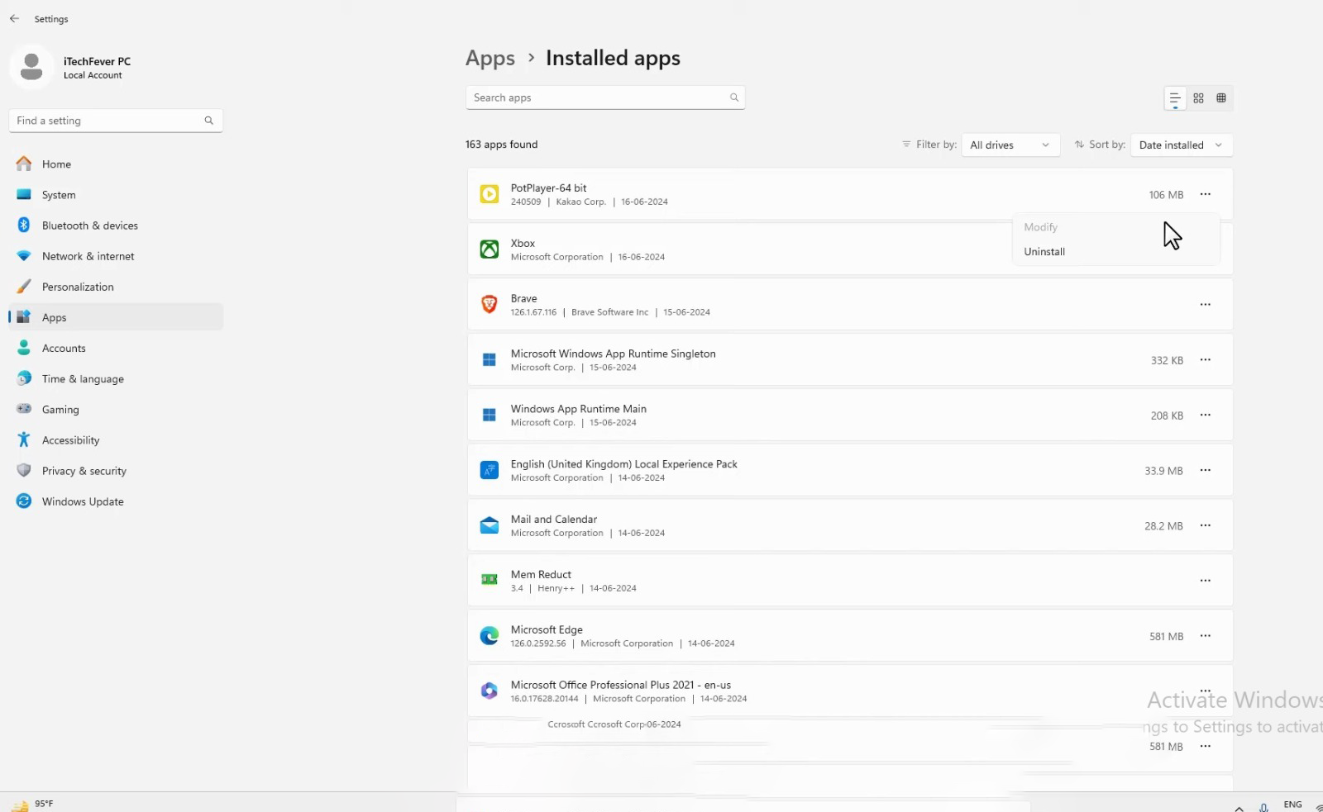Click the Search apps magnifier icon
This screenshot has height=812, width=1323.
pos(733,97)
